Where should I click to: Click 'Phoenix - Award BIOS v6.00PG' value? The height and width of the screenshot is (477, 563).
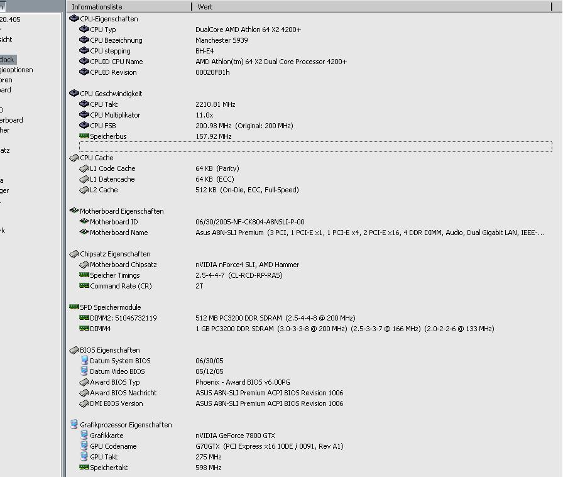tap(243, 382)
